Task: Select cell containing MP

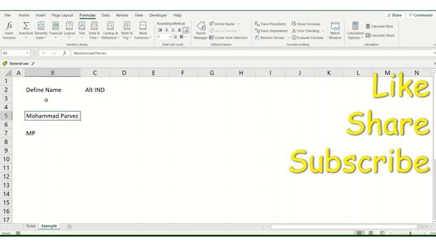Action: (52, 133)
